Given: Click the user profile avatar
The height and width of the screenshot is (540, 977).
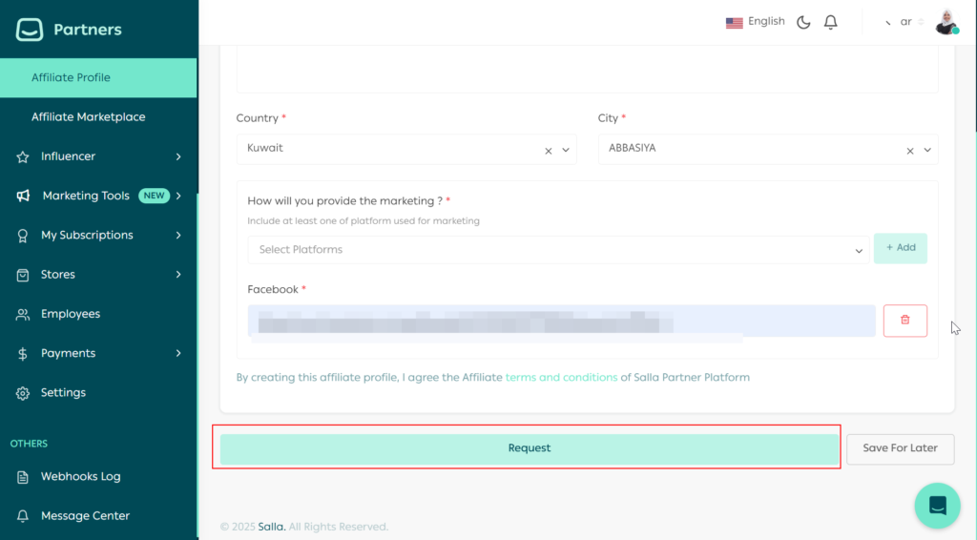Looking at the screenshot, I should pos(946,22).
